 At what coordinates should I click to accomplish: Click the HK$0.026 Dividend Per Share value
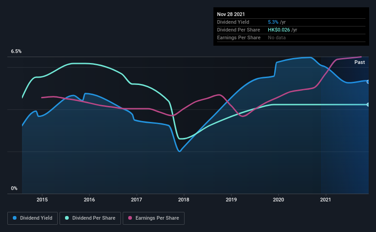tap(279, 30)
